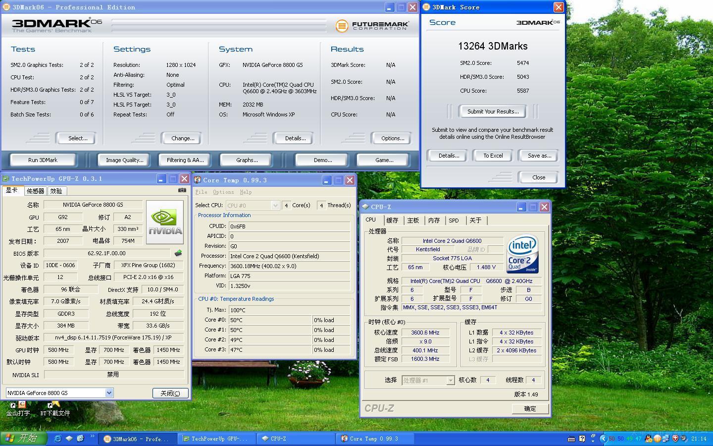Launch Internet Explorer from Quick Launch

(x=57, y=439)
